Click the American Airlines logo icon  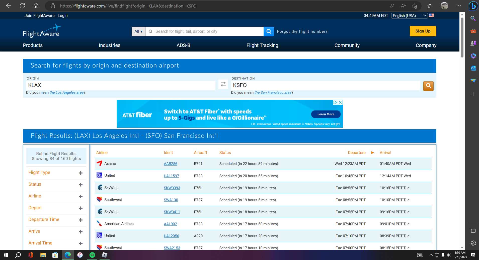coord(99,223)
